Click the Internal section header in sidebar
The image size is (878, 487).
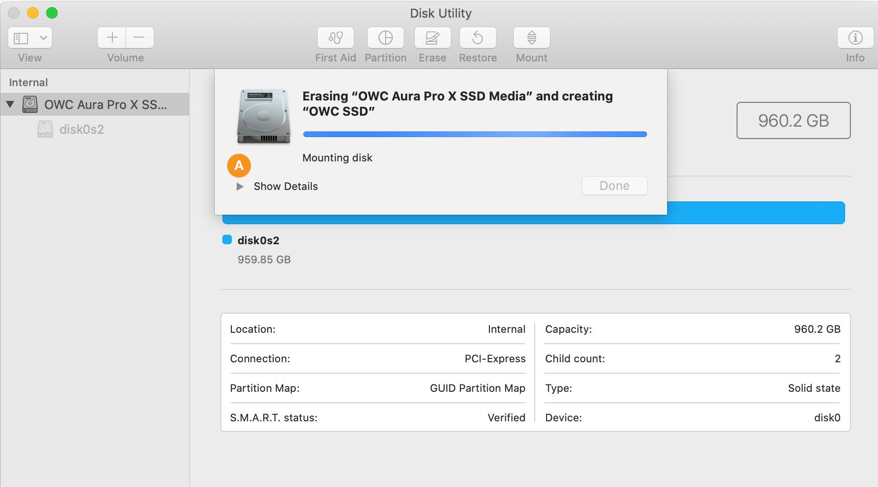coord(29,82)
